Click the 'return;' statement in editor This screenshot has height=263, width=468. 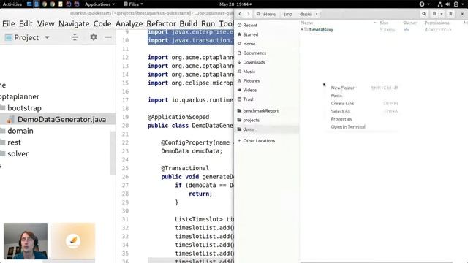click(200, 194)
